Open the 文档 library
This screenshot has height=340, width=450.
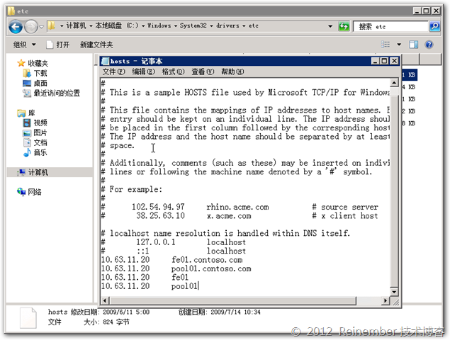(x=40, y=142)
